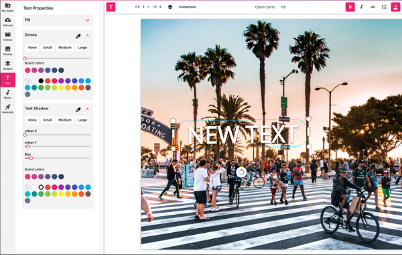Open the My folder sidebar section
The image size is (402, 255).
point(7,7)
